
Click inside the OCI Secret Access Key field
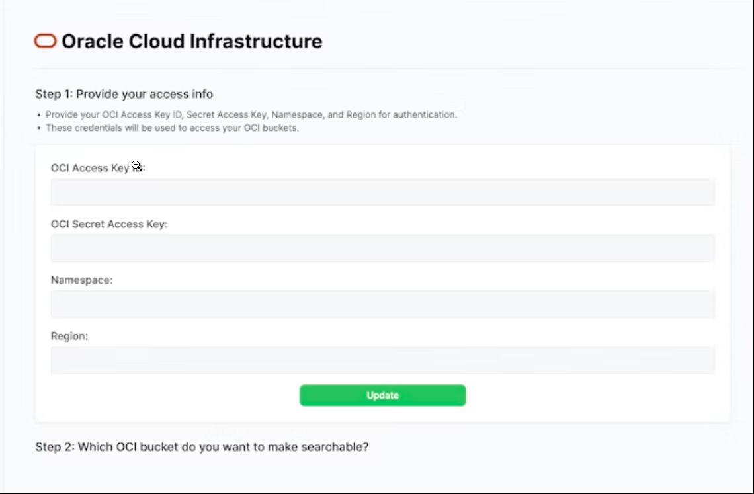(x=382, y=248)
